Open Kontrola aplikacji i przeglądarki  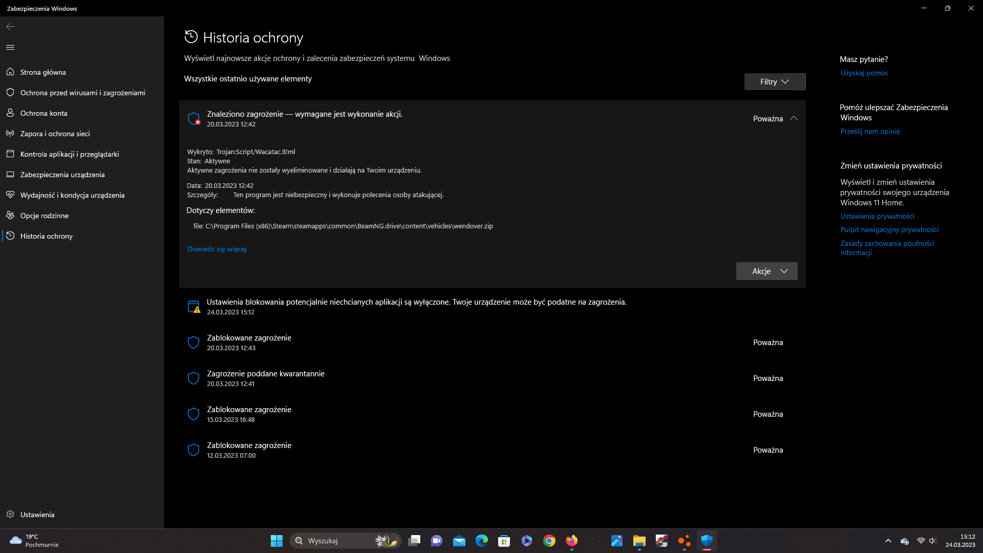(82, 154)
